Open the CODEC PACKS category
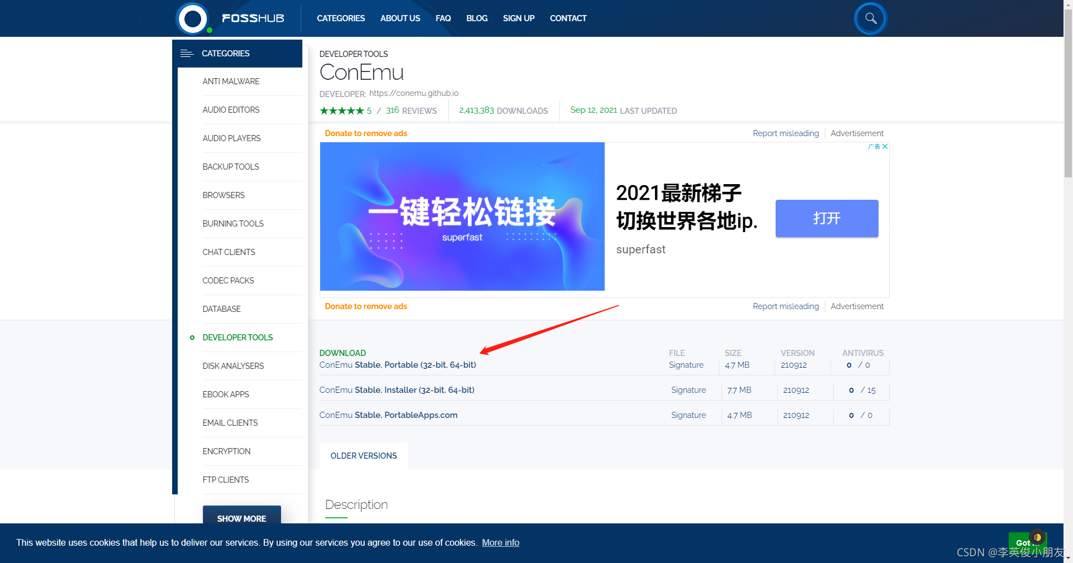Image resolution: width=1073 pixels, height=563 pixels. [228, 281]
